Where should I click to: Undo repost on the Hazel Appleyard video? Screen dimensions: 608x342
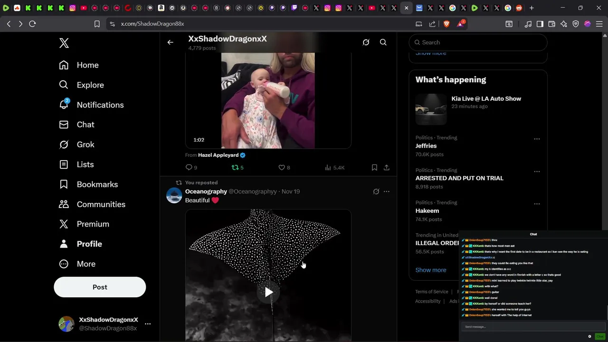point(237,167)
